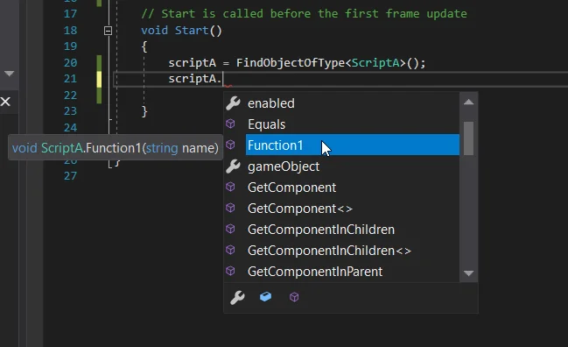
Task: Click the suggestion list scroll-up arrow
Action: (x=468, y=103)
